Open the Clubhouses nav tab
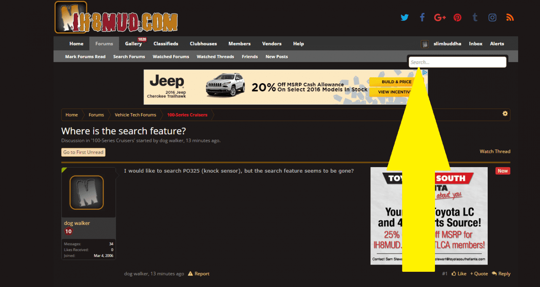540x287 pixels. 203,43
